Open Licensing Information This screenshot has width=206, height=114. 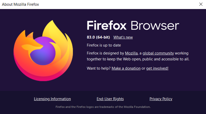[x=52, y=99]
